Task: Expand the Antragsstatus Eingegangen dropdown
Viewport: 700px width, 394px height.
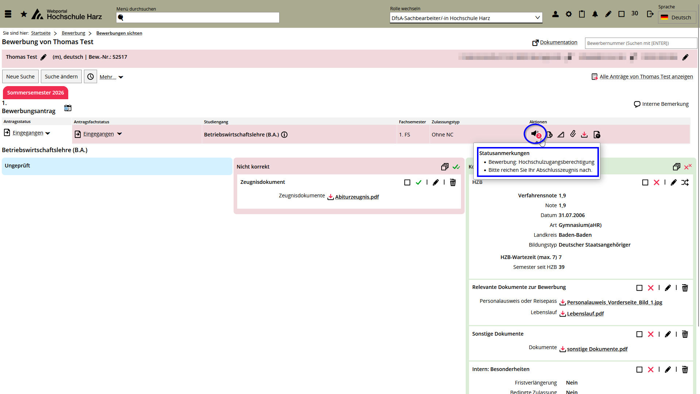Action: 48,133
